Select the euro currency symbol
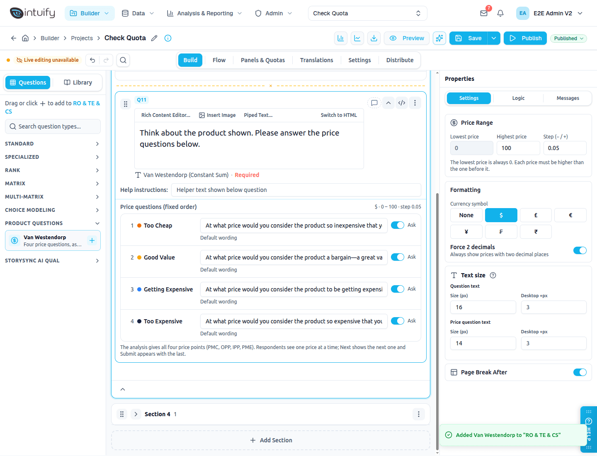This screenshot has width=597, height=456. coord(570,215)
